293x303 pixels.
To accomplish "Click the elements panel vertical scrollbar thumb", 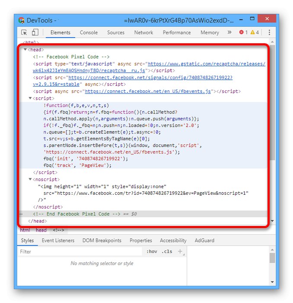I will [272, 103].
